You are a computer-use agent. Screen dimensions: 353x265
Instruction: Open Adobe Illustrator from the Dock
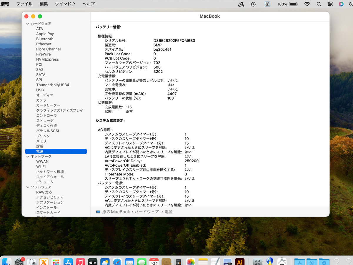(x=239, y=262)
